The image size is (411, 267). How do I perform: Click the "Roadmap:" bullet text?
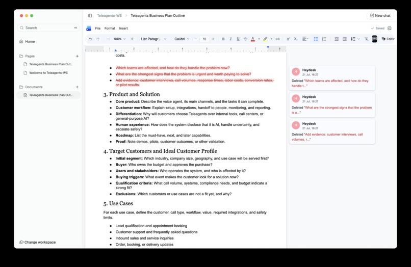pyautogui.click(x=124, y=135)
